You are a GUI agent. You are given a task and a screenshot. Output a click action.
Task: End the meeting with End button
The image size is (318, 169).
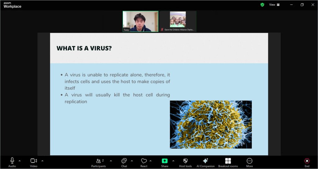(x=307, y=162)
